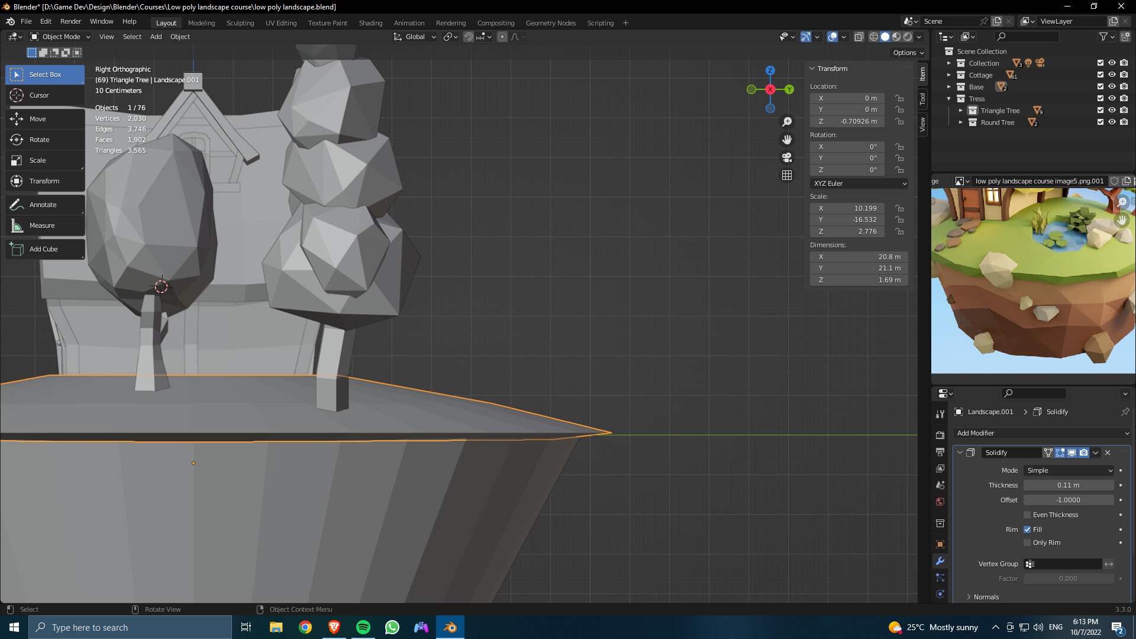Click the Options button in the viewport header

907,53
